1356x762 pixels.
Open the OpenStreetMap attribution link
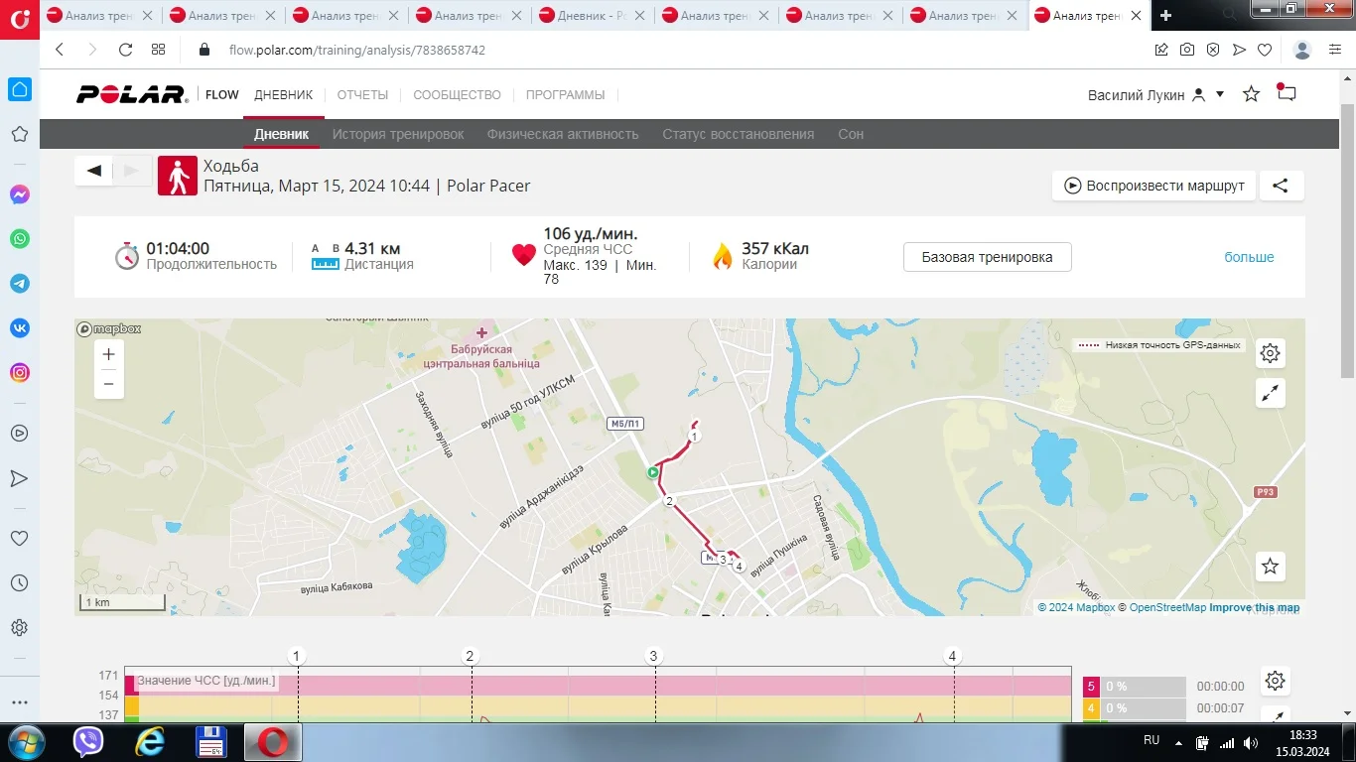pyautogui.click(x=1167, y=607)
